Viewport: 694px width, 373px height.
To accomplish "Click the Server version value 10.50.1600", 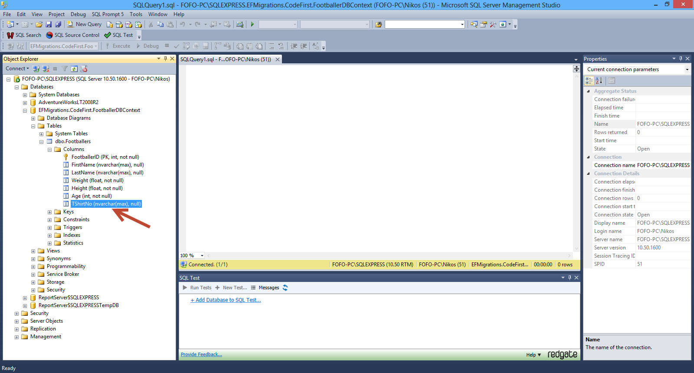I will click(649, 248).
